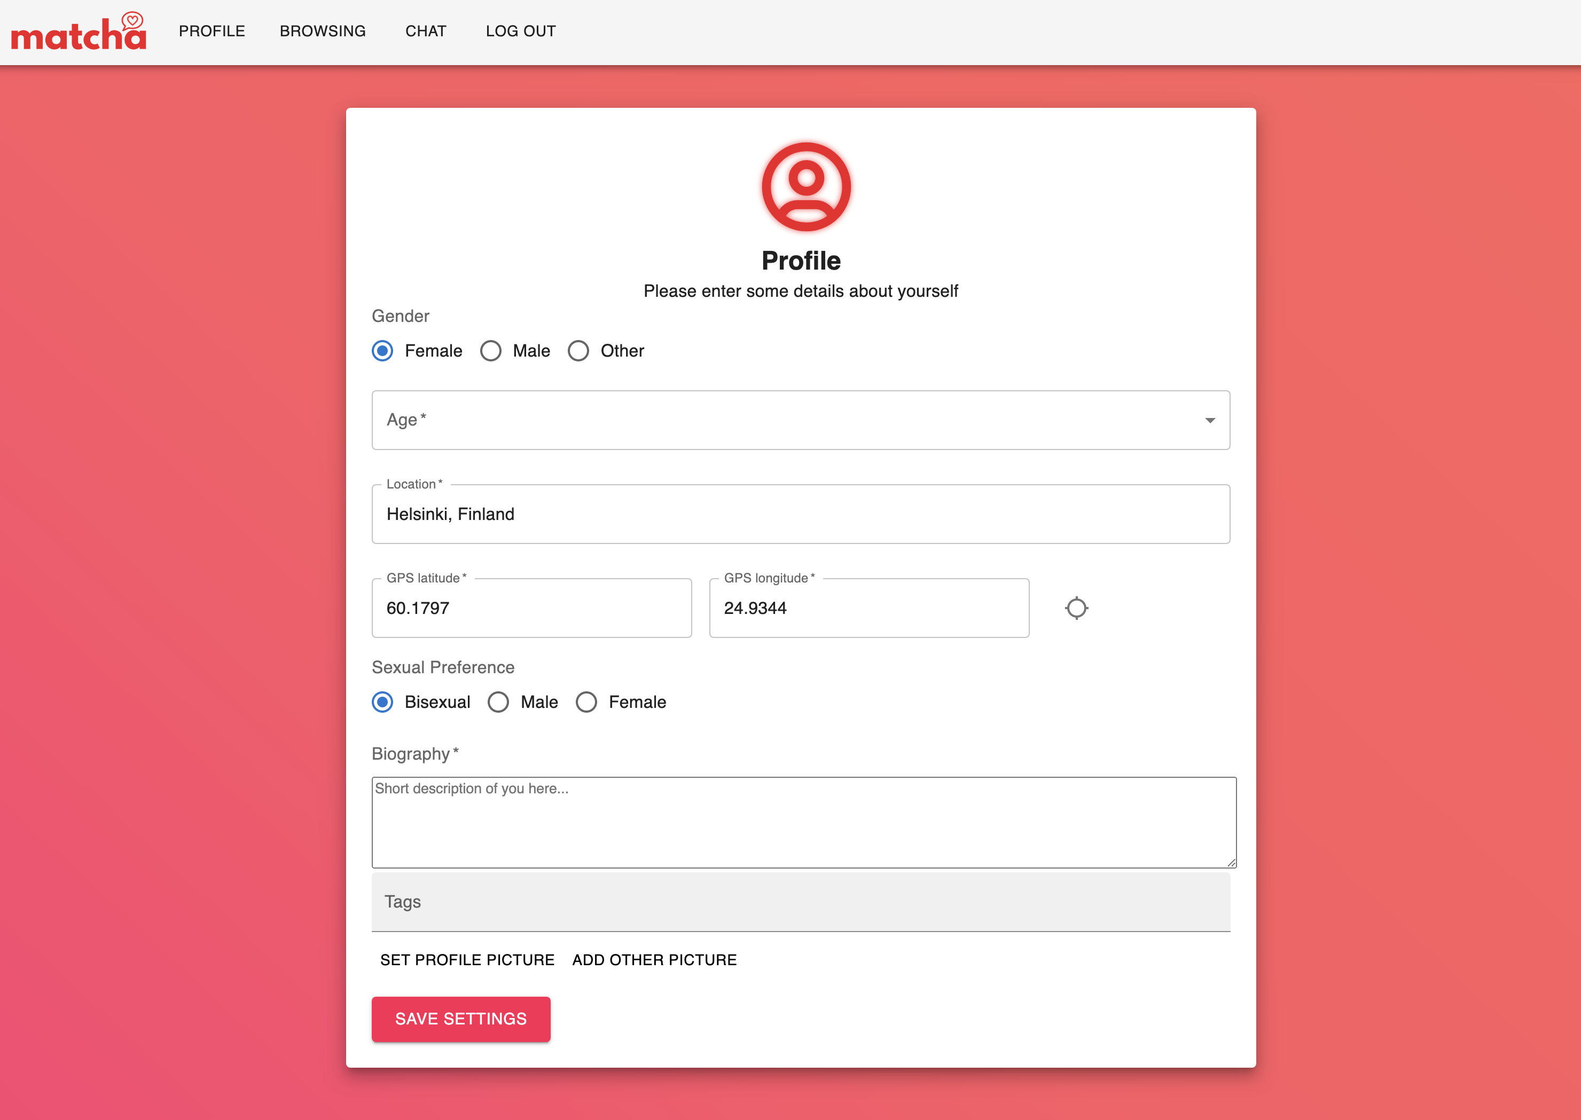1581x1120 pixels.
Task: Click the profile avatar icon
Action: 805,187
